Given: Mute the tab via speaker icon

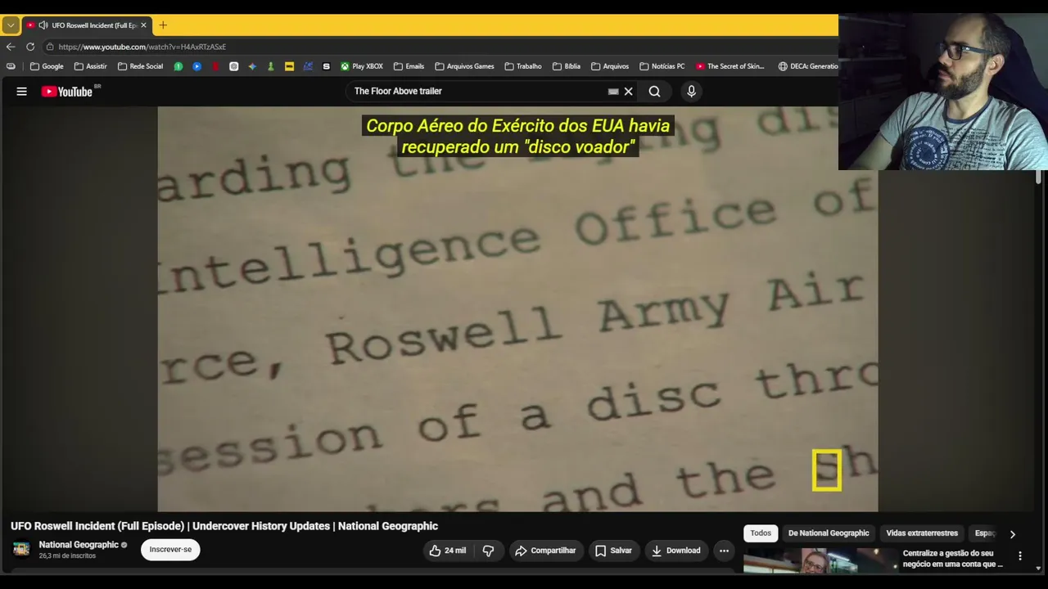Looking at the screenshot, I should (x=43, y=25).
